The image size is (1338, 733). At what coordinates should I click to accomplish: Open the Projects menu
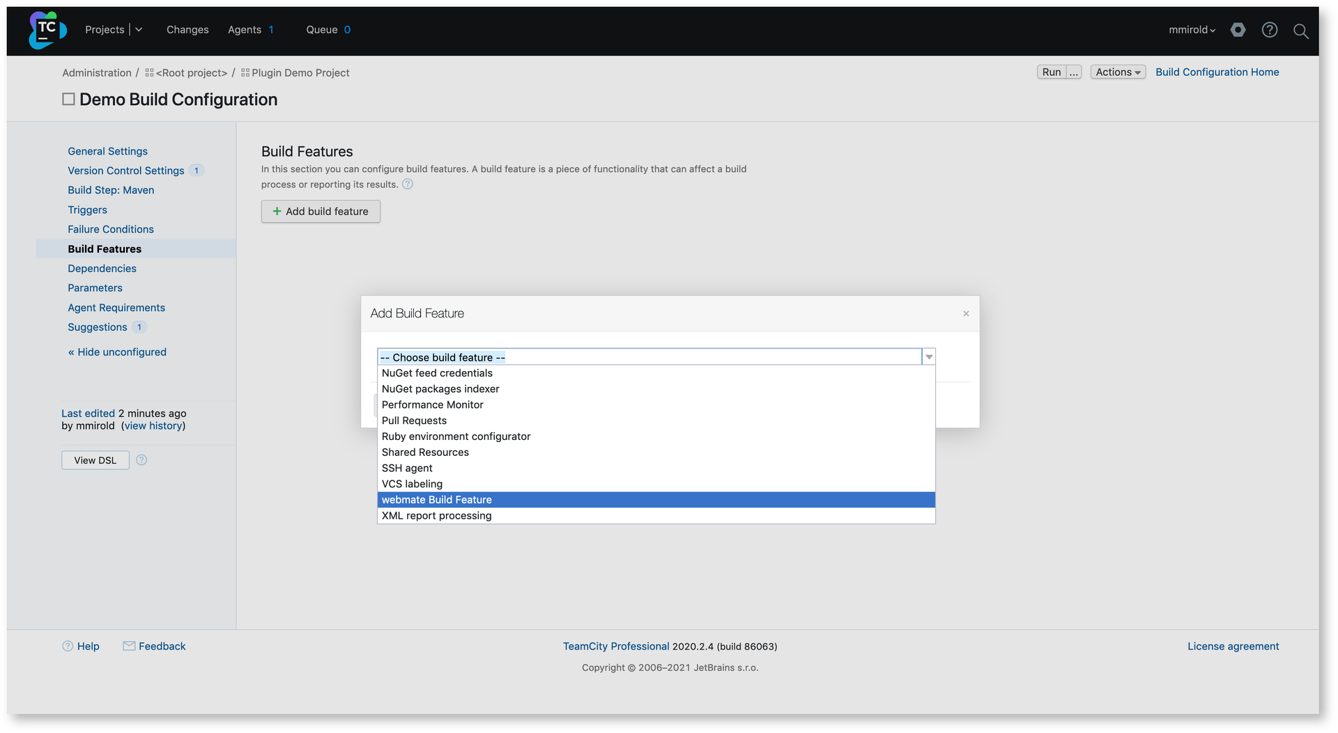[105, 30]
